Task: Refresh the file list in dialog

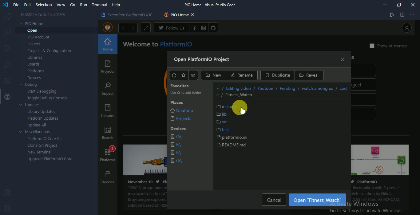Action: coord(174,75)
